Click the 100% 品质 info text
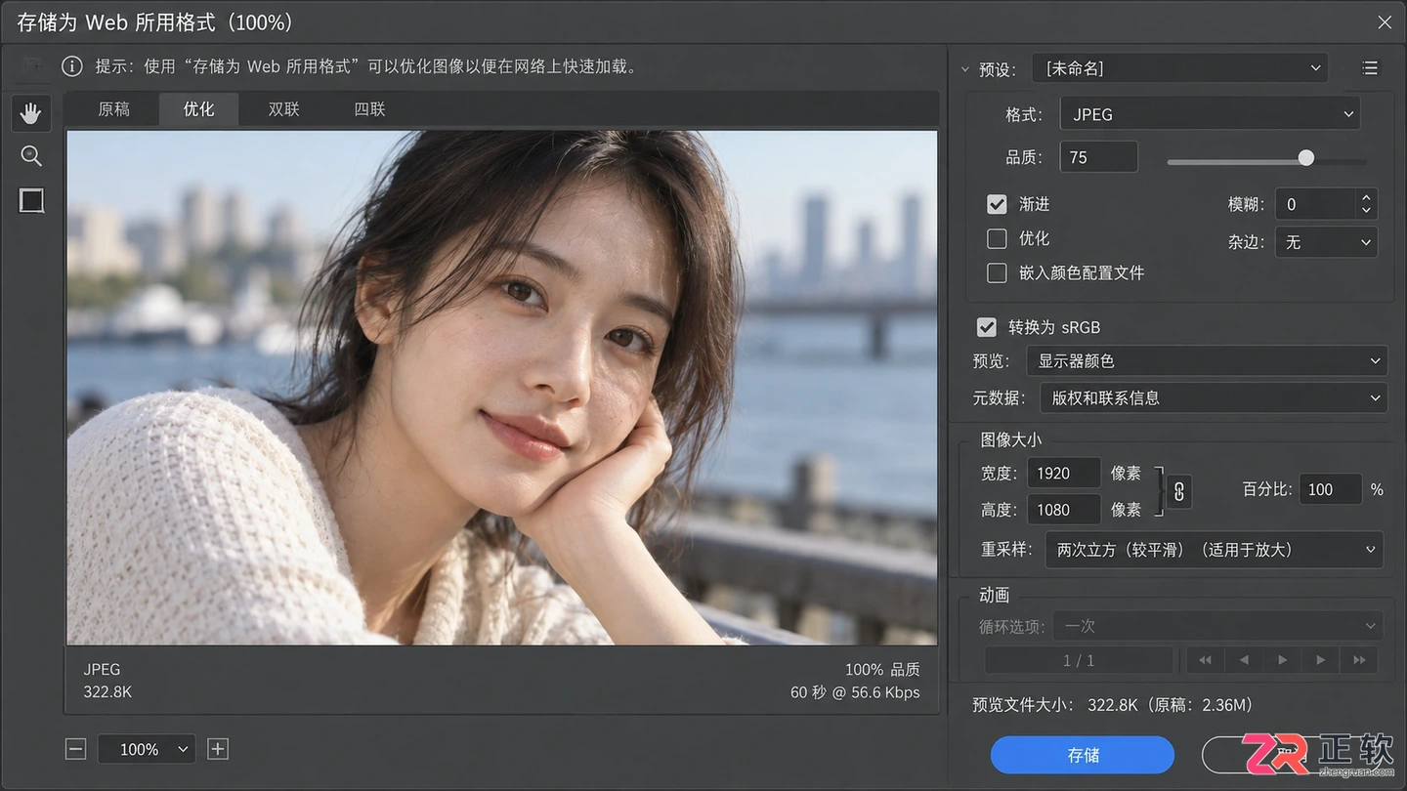 882,669
